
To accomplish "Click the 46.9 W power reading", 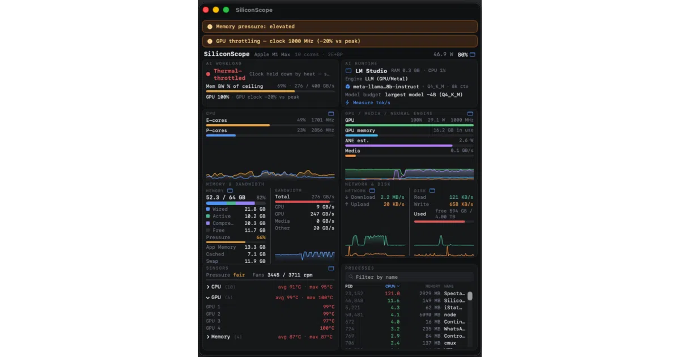I will tap(443, 54).
